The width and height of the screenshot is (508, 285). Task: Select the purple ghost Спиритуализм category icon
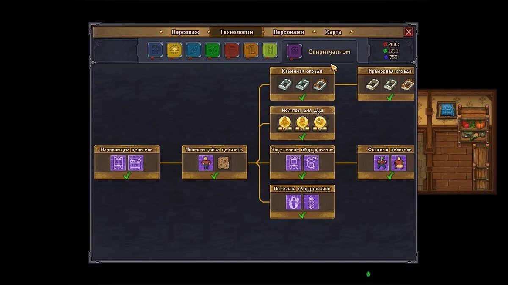tap(295, 52)
